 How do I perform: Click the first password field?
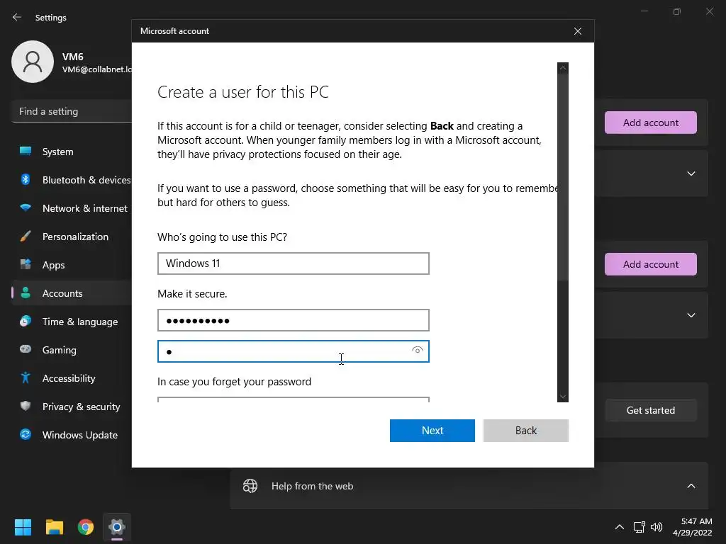[x=293, y=320]
